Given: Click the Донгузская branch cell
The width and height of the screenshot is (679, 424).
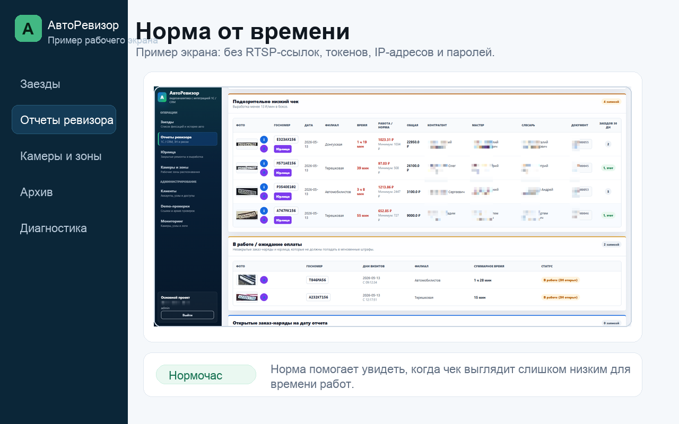Looking at the screenshot, I should click(334, 144).
